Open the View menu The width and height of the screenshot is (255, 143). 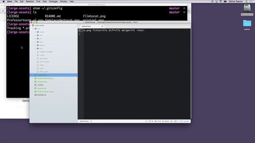(x=45, y=2)
